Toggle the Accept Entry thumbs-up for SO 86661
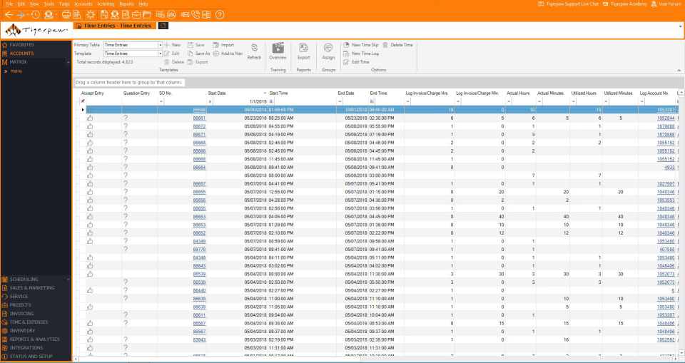This screenshot has height=363, width=685. [90, 118]
